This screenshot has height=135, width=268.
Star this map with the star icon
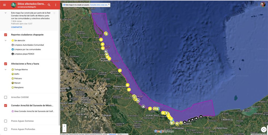[x=54, y=13]
